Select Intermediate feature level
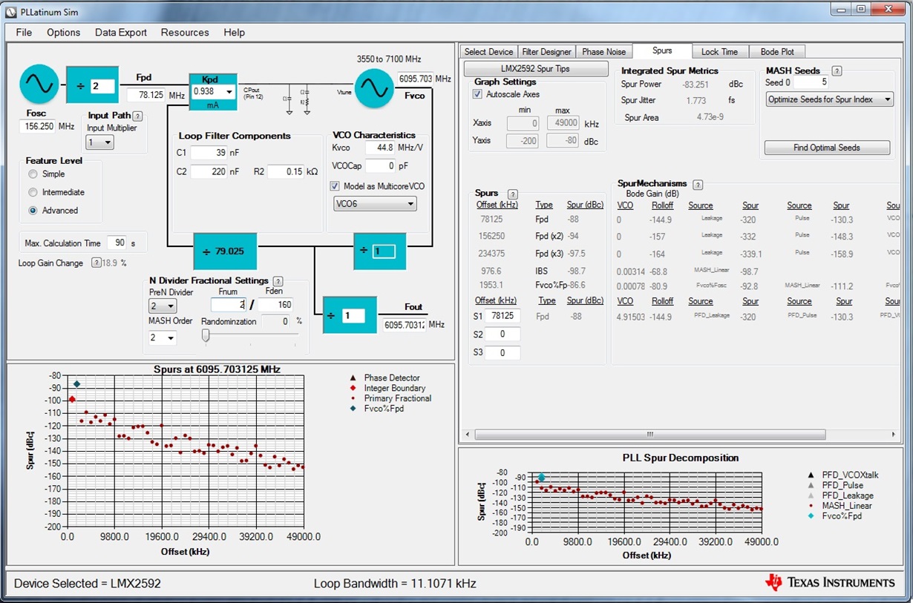Screen dimensions: 913x603 [x=33, y=193]
